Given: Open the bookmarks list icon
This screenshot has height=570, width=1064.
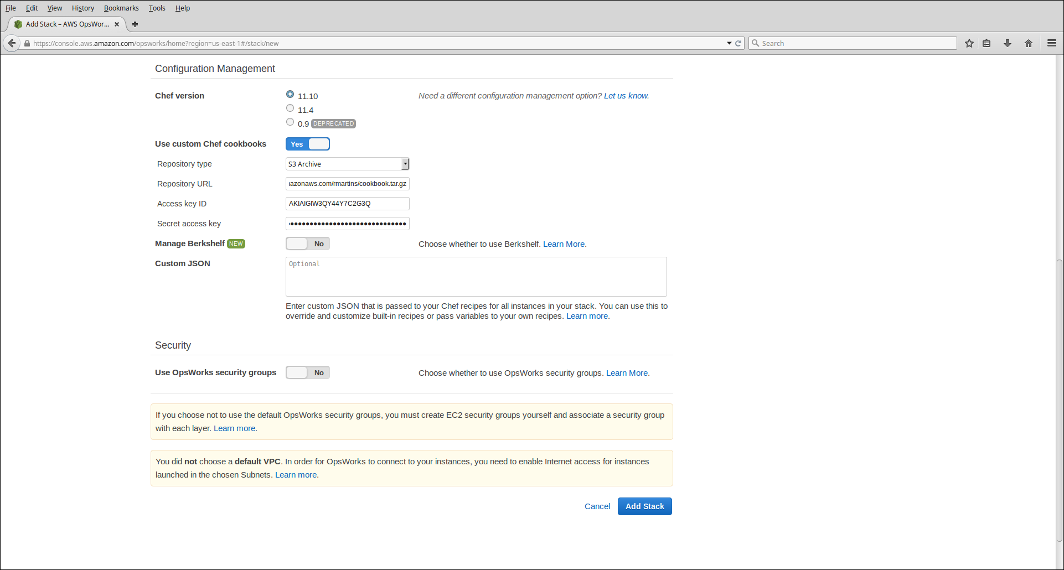Looking at the screenshot, I should [x=986, y=43].
